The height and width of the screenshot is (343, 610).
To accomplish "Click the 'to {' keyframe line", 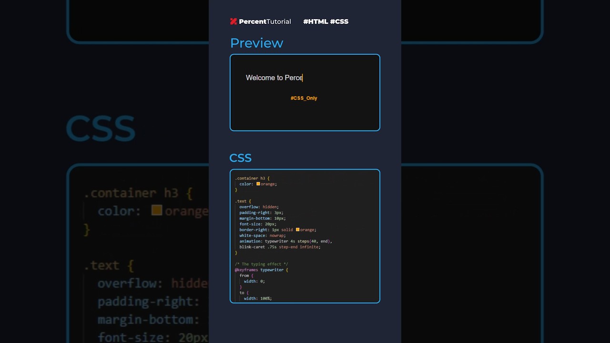I will (x=244, y=293).
